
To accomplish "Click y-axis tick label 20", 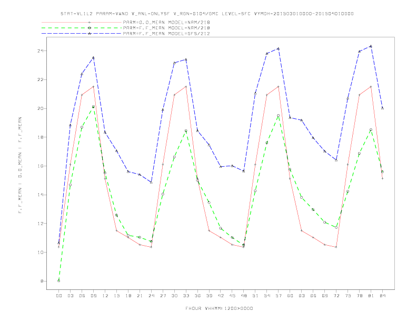I will (40, 108).
